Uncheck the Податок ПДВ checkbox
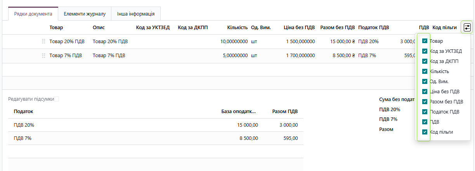Image resolution: width=475 pixels, height=171 pixels. (x=425, y=112)
